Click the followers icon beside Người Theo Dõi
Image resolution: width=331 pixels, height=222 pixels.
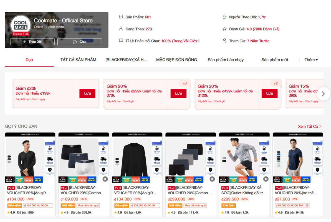point(224,17)
